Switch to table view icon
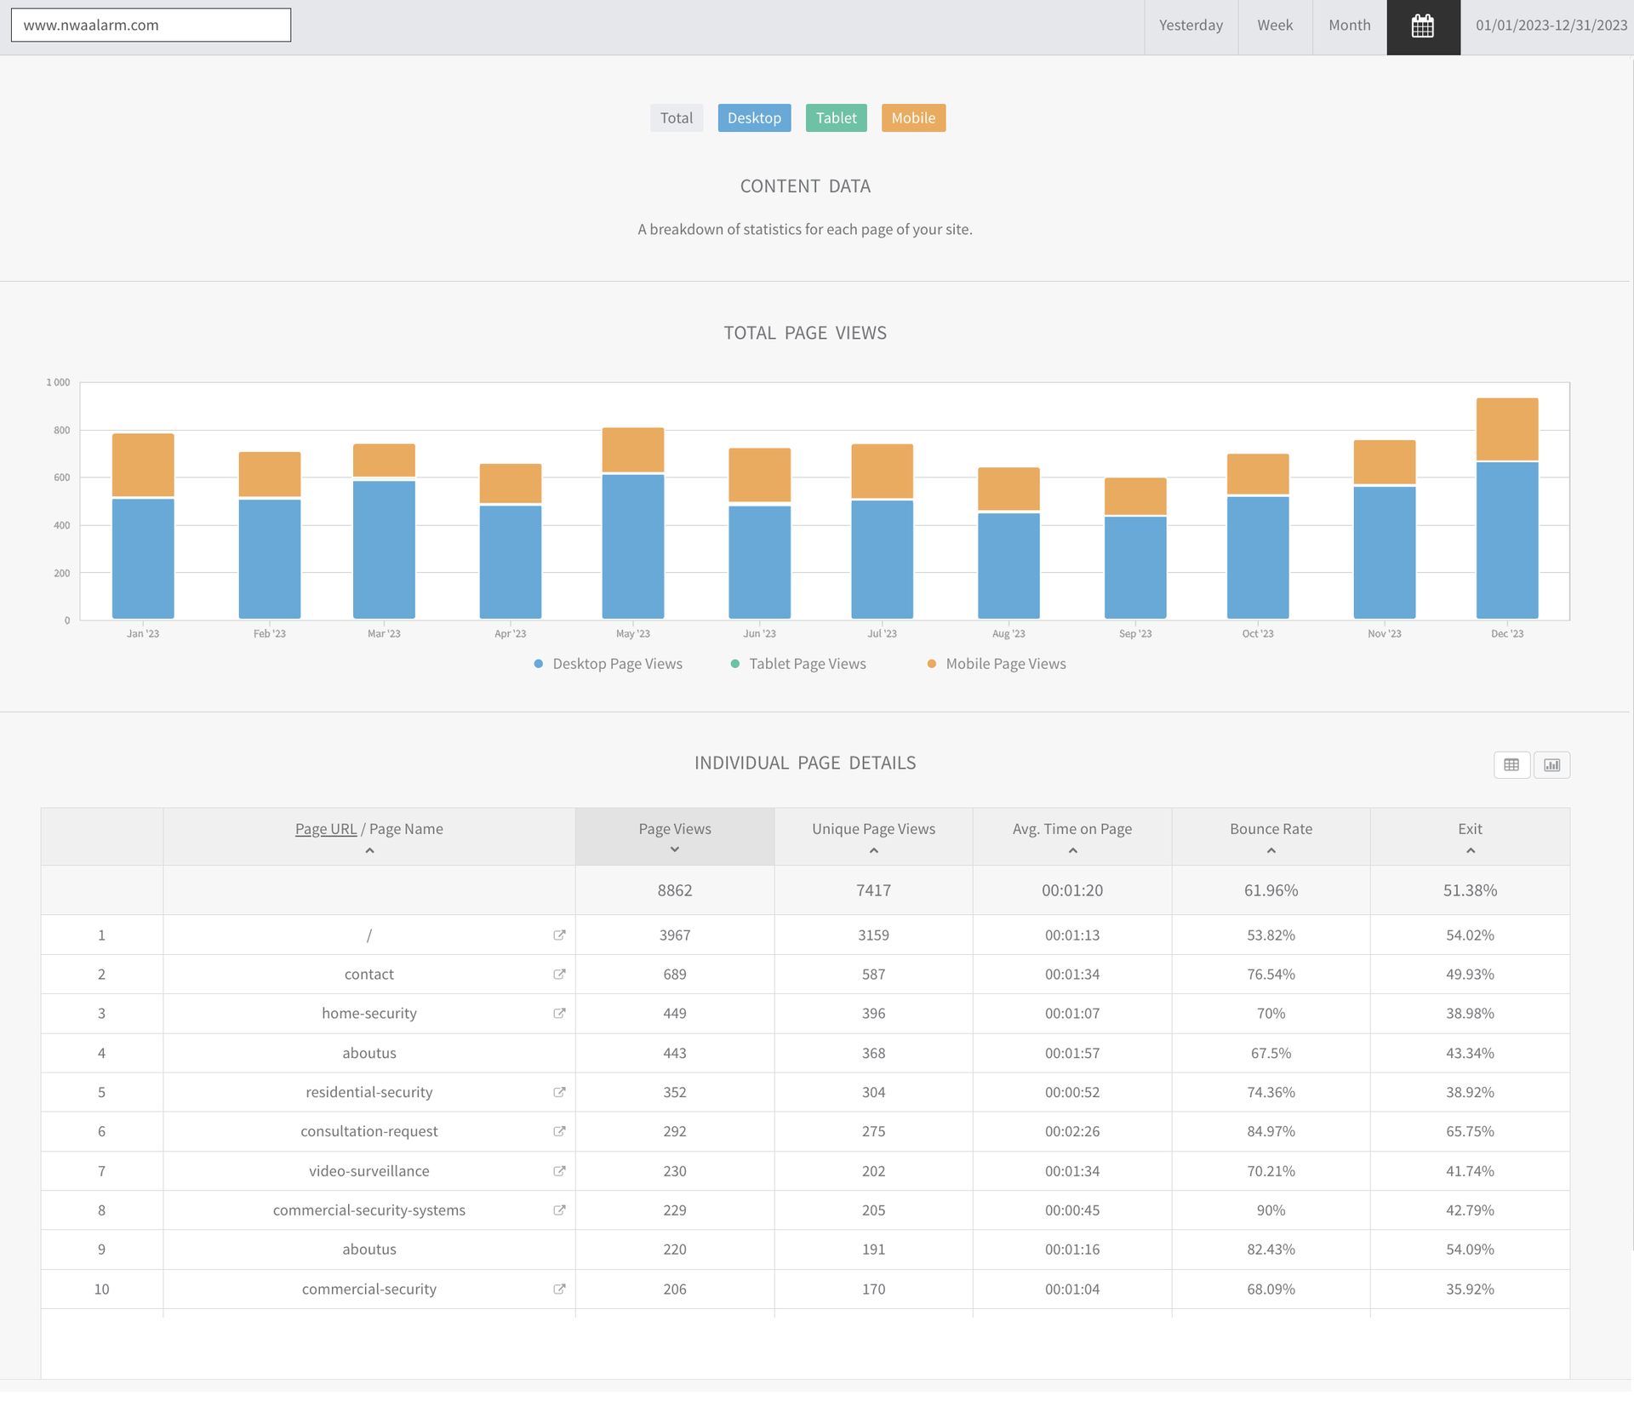 [x=1511, y=764]
